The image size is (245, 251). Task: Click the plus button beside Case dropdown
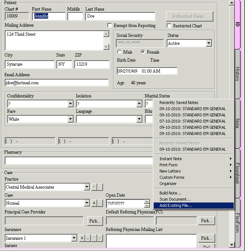pos(94,203)
